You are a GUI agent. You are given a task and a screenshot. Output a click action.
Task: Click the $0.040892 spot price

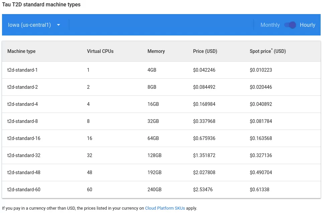click(261, 104)
